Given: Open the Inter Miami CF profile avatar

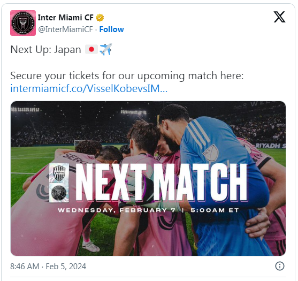Looking at the screenshot, I should (23, 23).
